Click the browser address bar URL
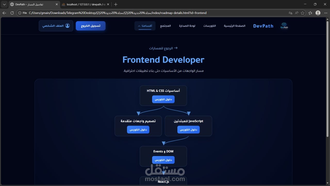Viewport: 330px width, 186px height. tap(118, 13)
